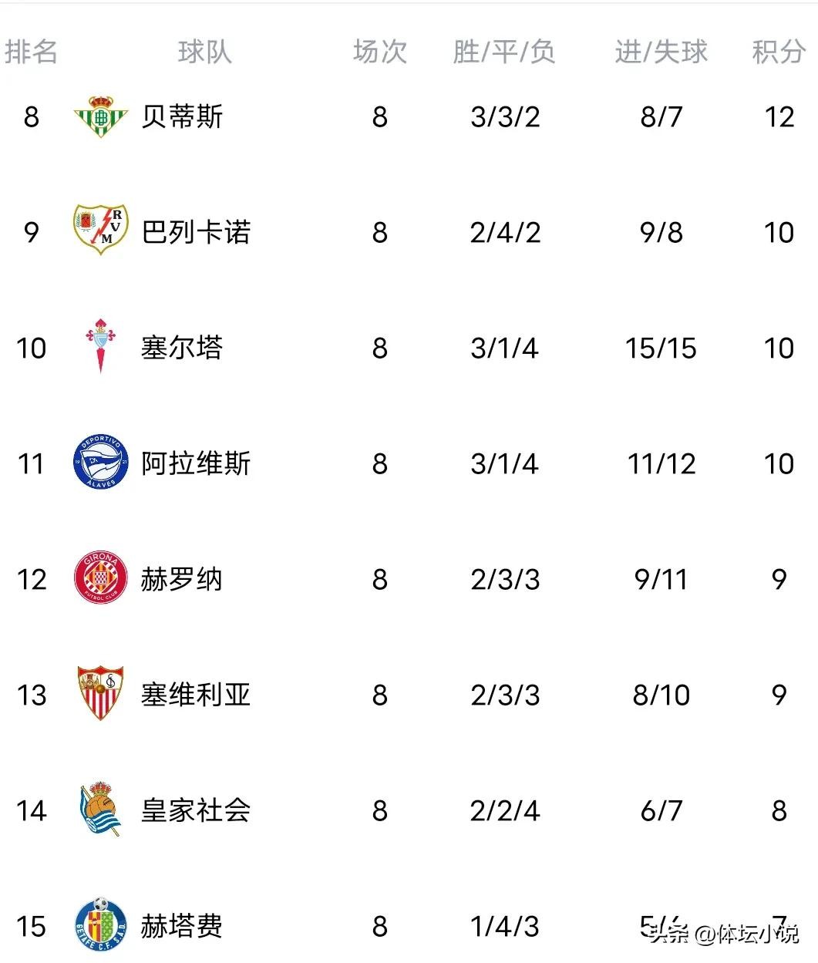Click the Real Sociedad club crest

tap(100, 810)
